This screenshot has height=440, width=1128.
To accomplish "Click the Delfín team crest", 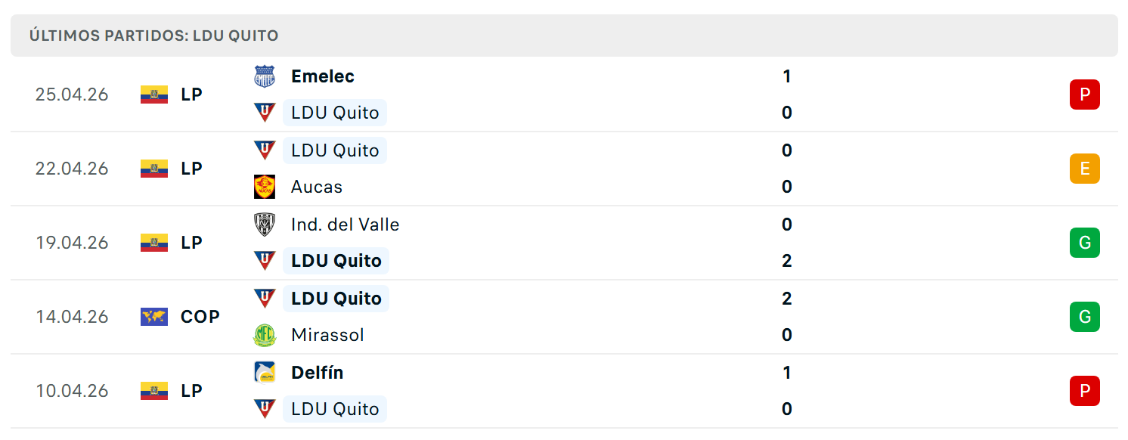I will tap(265, 373).
